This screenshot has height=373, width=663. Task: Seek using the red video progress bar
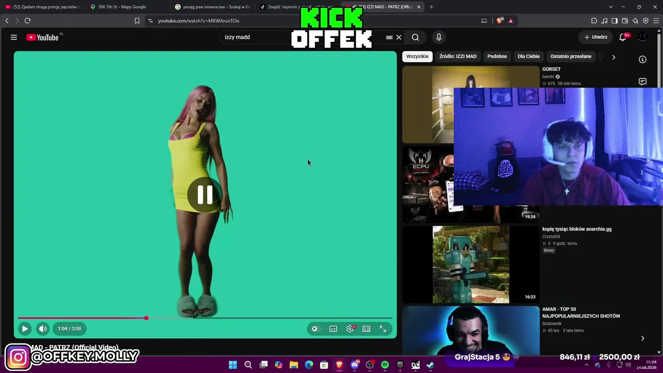coord(205,318)
